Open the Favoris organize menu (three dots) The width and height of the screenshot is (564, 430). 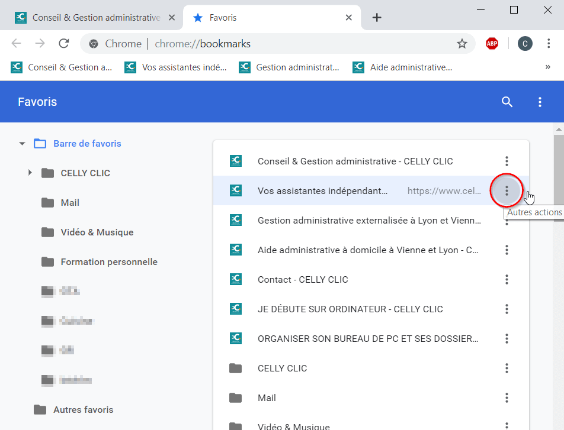coord(540,102)
